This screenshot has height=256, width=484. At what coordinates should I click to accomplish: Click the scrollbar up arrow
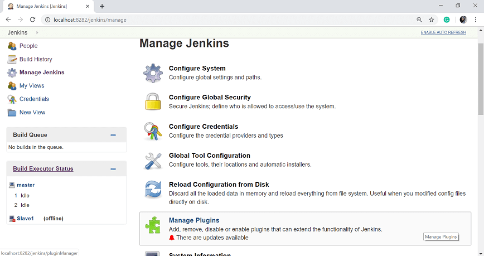[481, 30]
